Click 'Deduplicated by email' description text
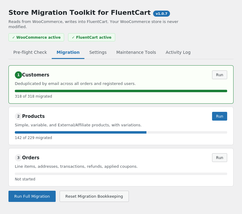Viewport: 242px width, 214px height. coord(75,83)
